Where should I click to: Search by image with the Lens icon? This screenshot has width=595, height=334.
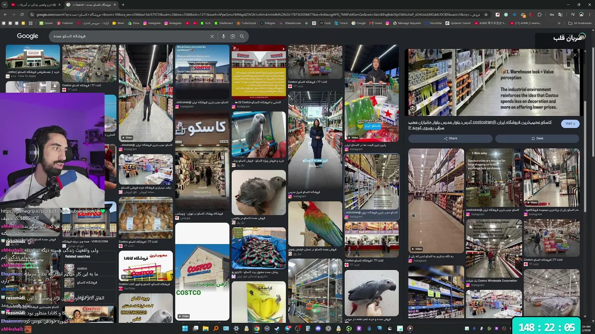tap(232, 36)
